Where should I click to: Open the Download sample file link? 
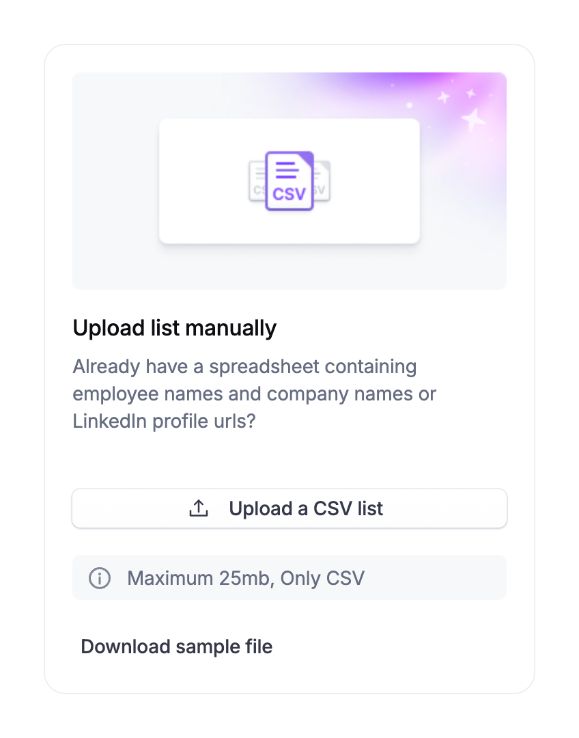point(176,646)
